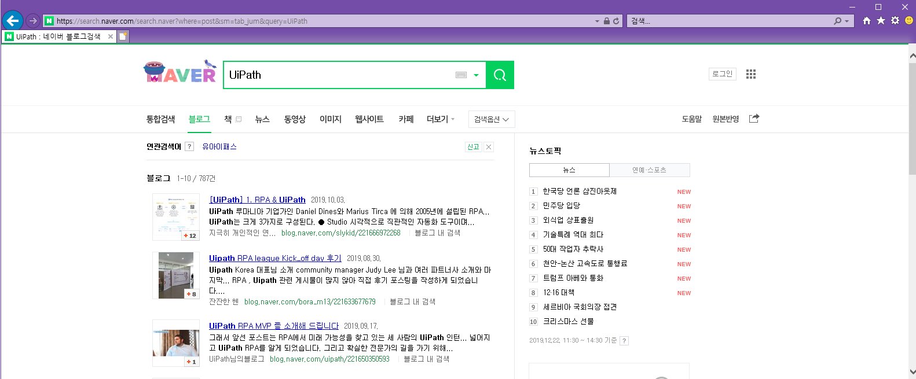Open news topic 트럼프 아베와 통화
The height and width of the screenshot is (379, 916).
tap(573, 278)
